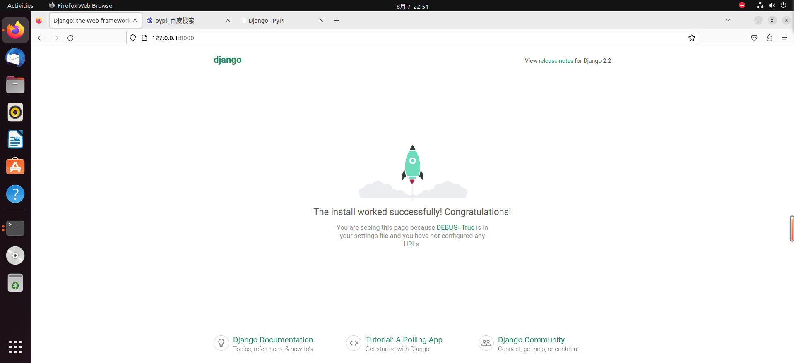Screen dimensions: 794x363
Task: Click the site security shield icon
Action: click(x=133, y=38)
